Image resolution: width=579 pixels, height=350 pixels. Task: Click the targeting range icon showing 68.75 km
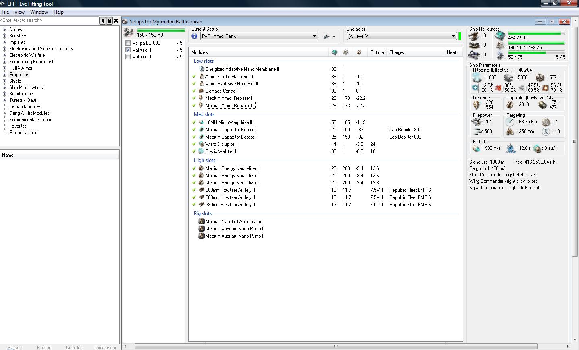pos(510,122)
